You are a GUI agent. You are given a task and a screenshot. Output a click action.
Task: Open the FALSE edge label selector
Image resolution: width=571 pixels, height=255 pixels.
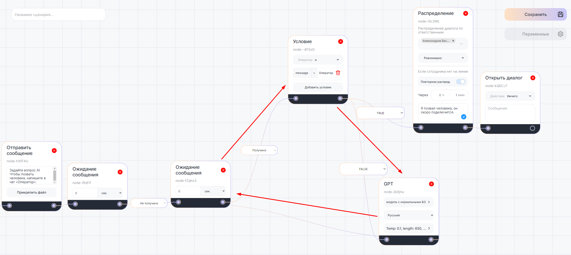point(363,169)
